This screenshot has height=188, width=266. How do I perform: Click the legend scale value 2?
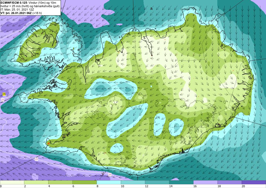pos(25,186)
